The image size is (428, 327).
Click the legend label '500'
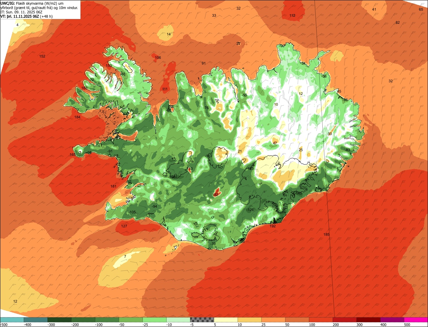(407, 324)
